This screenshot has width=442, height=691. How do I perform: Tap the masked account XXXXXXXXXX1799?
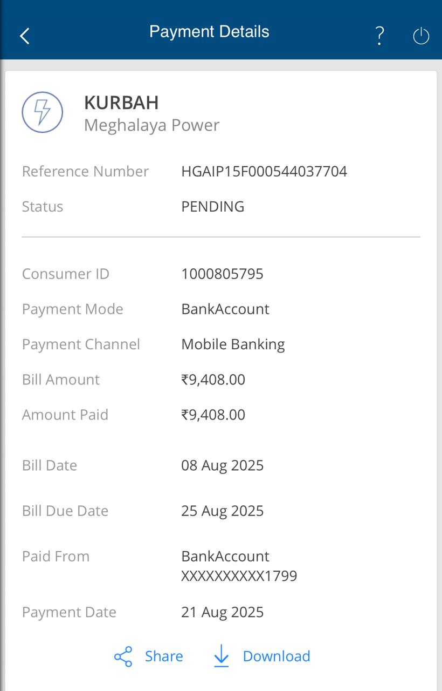click(x=239, y=576)
